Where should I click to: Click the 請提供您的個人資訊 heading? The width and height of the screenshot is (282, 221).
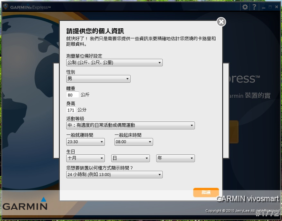[95, 31]
